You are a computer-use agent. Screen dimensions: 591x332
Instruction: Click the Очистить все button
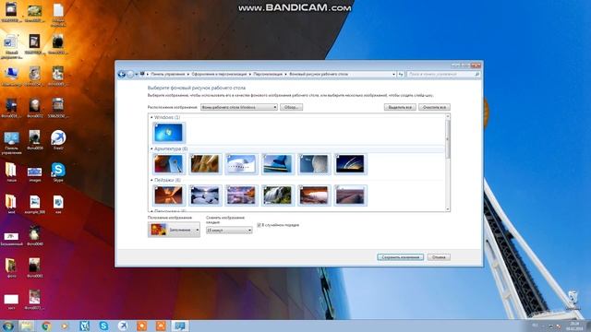point(434,107)
